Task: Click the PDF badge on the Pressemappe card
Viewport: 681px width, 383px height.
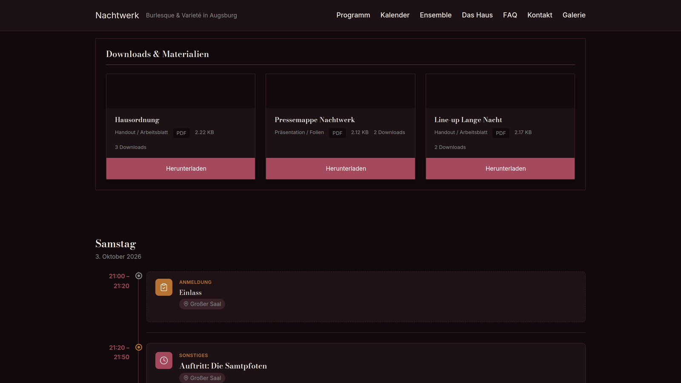Action: tap(338, 133)
